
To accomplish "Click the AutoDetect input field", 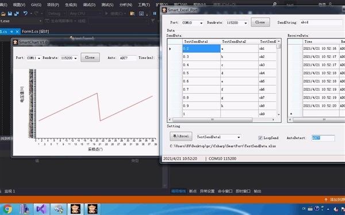I will [x=323, y=138].
